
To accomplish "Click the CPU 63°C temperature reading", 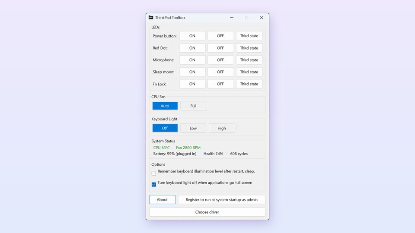I will [161, 148].
